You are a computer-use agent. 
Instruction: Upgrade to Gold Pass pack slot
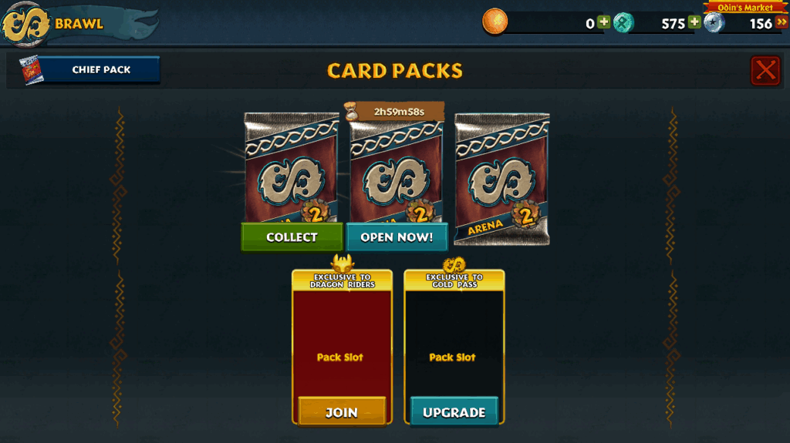coord(454,412)
